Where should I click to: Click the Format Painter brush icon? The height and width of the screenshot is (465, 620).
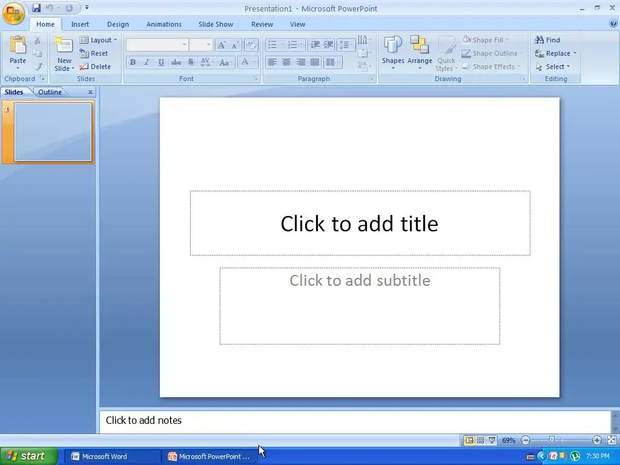point(38,67)
